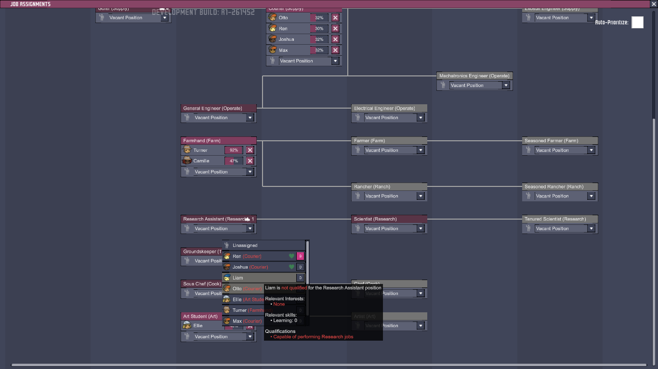Click the General Engineer (Operate) job header
This screenshot has width=658, height=369.
(x=219, y=108)
